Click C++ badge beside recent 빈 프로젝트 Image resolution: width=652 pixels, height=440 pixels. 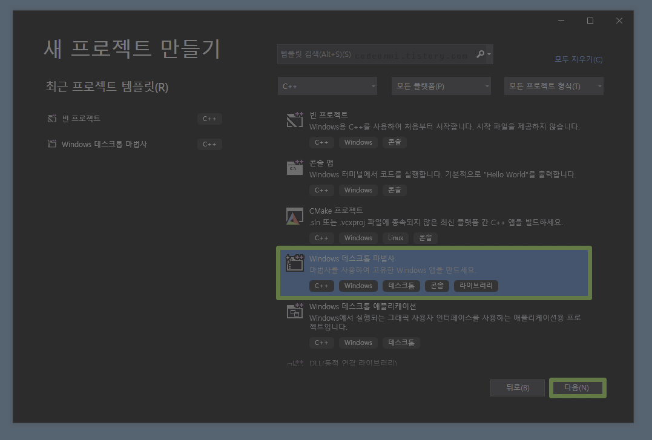209,119
